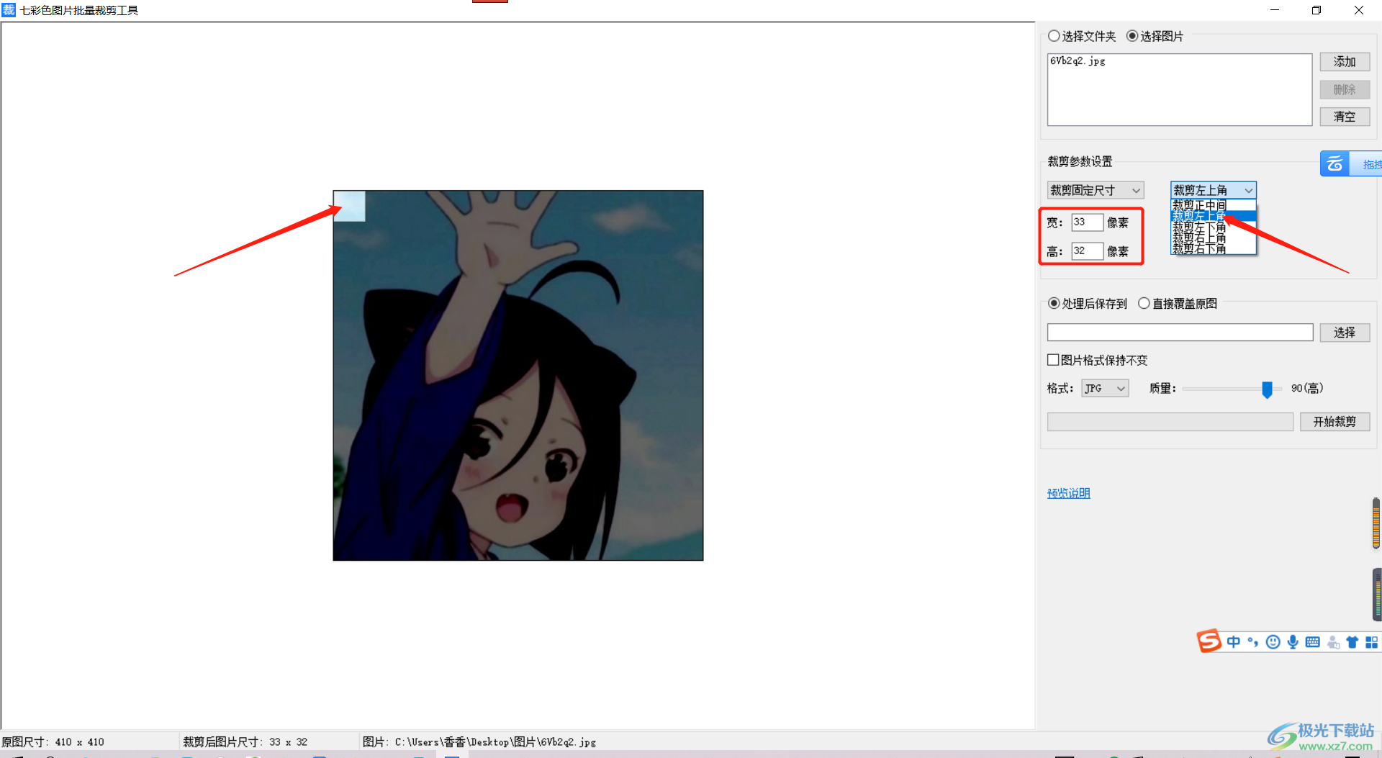Click the 裁剪后图片尺寸 33 x 32 status
The width and height of the screenshot is (1382, 758).
pos(245,742)
